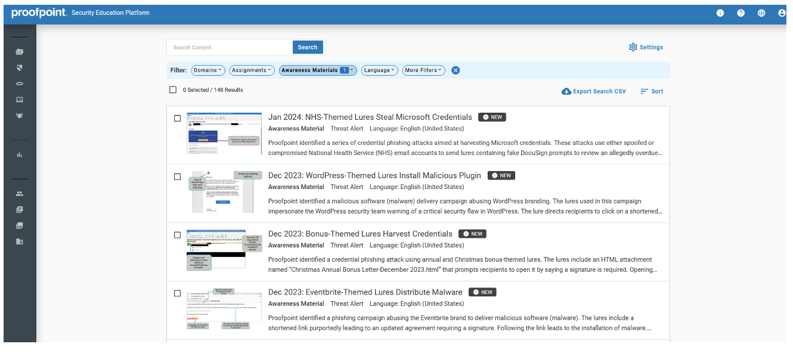793x353 pixels.
Task: Open Jan 2024: NHS-Themed Lures title
Action: click(370, 117)
